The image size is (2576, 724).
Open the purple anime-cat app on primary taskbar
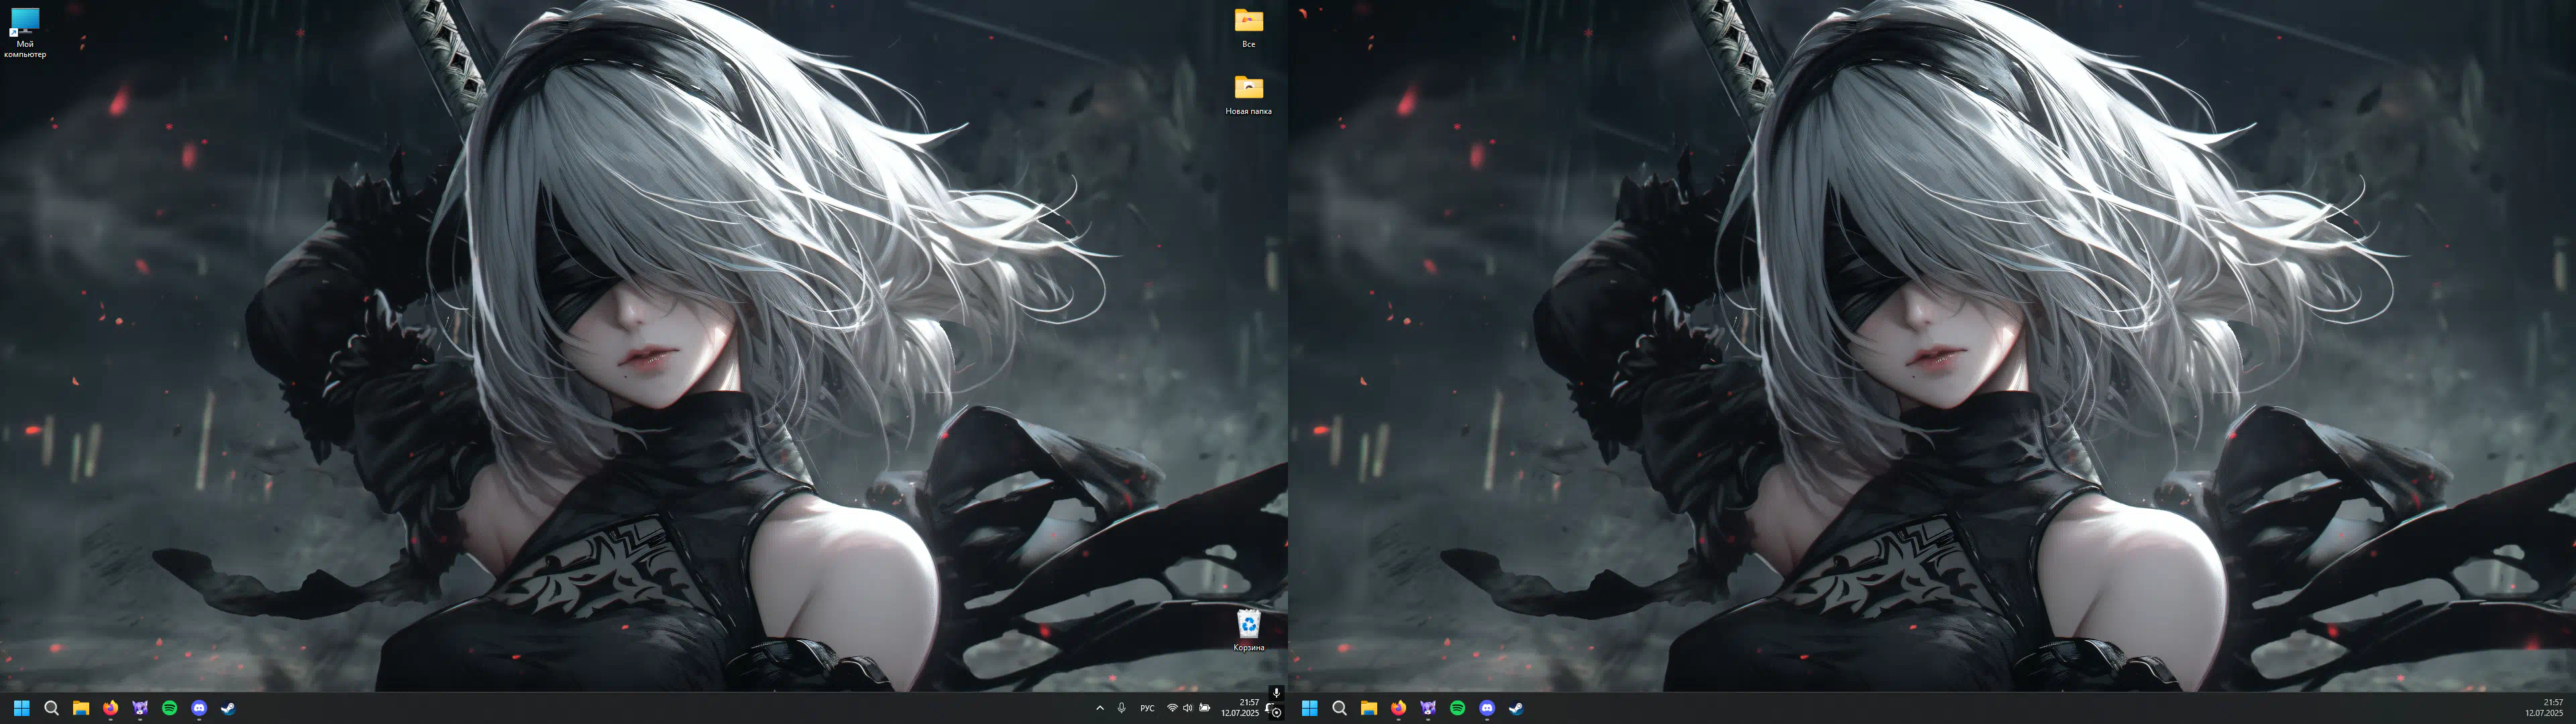[x=140, y=708]
